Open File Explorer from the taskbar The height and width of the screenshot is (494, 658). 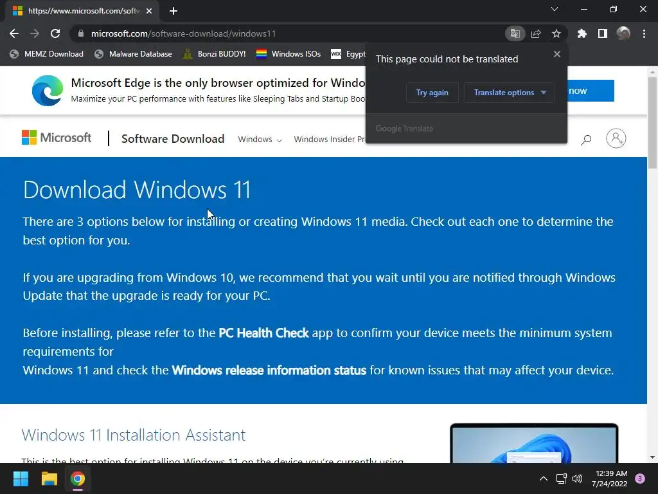pos(49,479)
